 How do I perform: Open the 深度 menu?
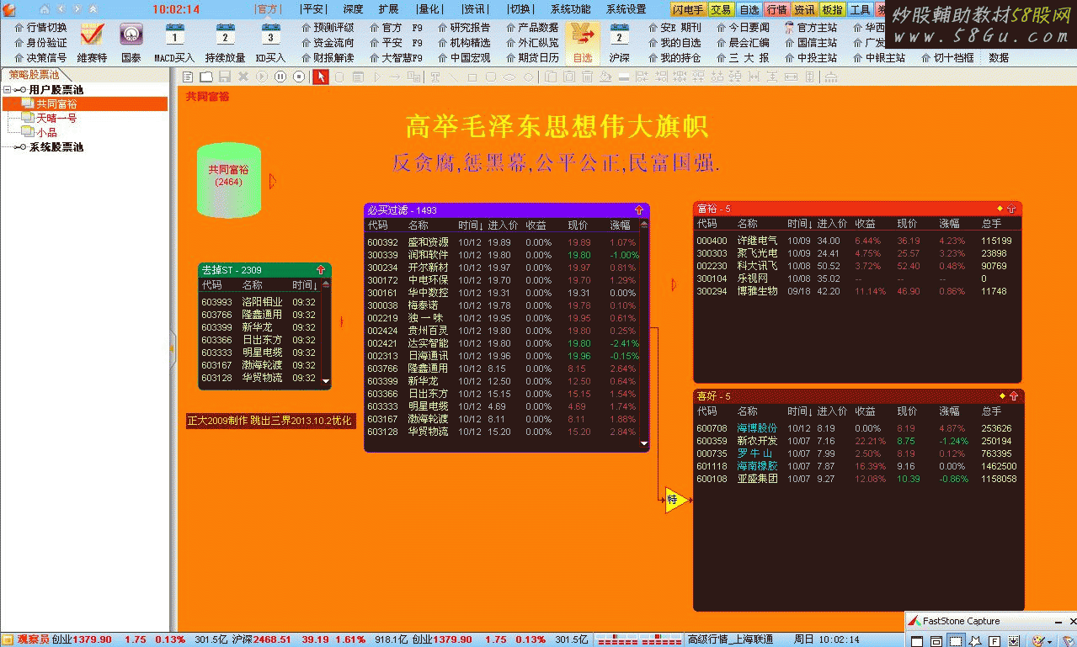click(x=353, y=9)
